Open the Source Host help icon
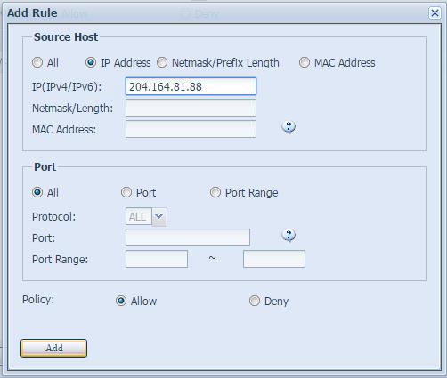 [289, 127]
